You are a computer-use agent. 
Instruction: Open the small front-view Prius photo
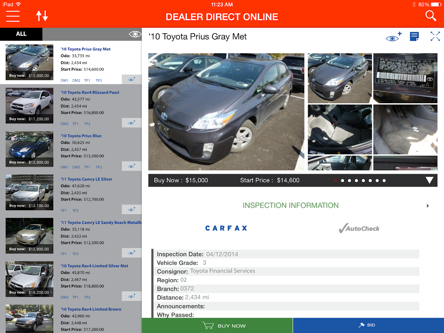click(340, 78)
